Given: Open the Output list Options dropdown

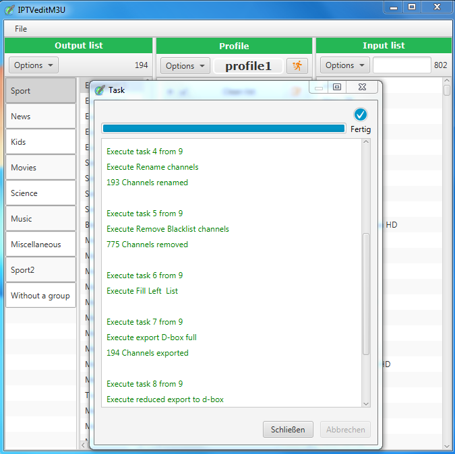Looking at the screenshot, I should [34, 65].
